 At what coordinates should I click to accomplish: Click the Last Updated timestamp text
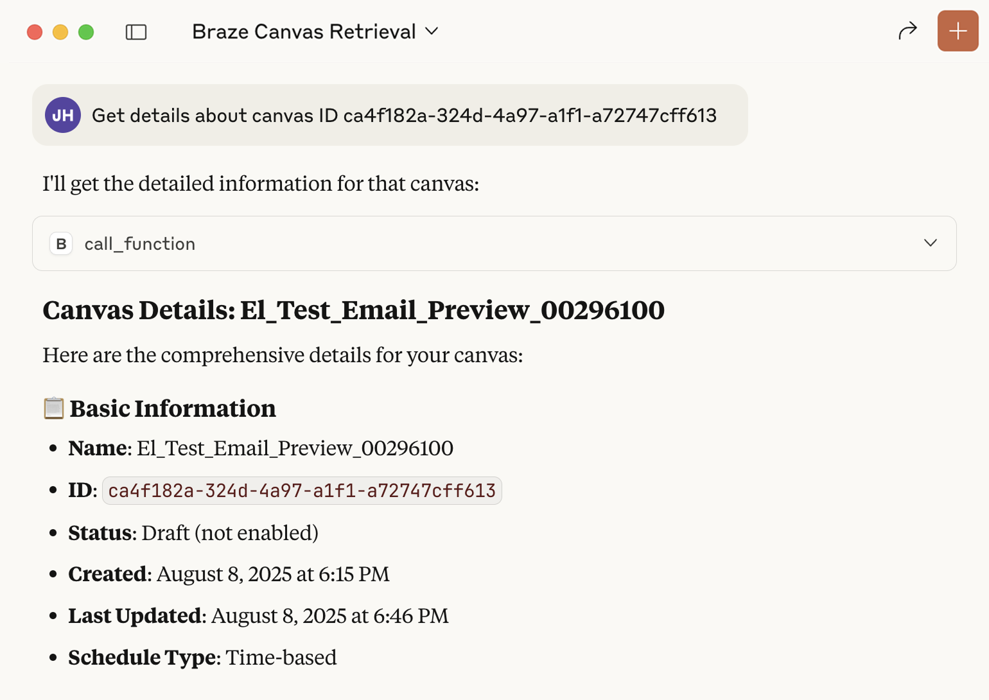329,615
